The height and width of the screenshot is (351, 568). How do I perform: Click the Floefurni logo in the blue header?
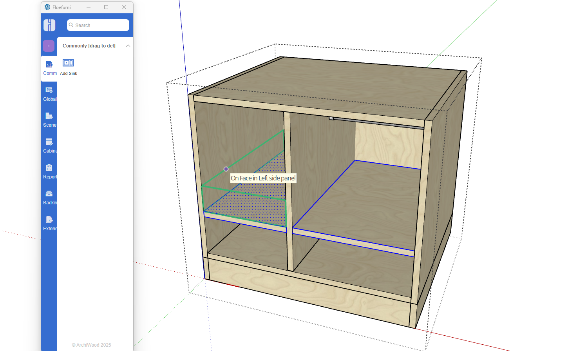click(49, 25)
